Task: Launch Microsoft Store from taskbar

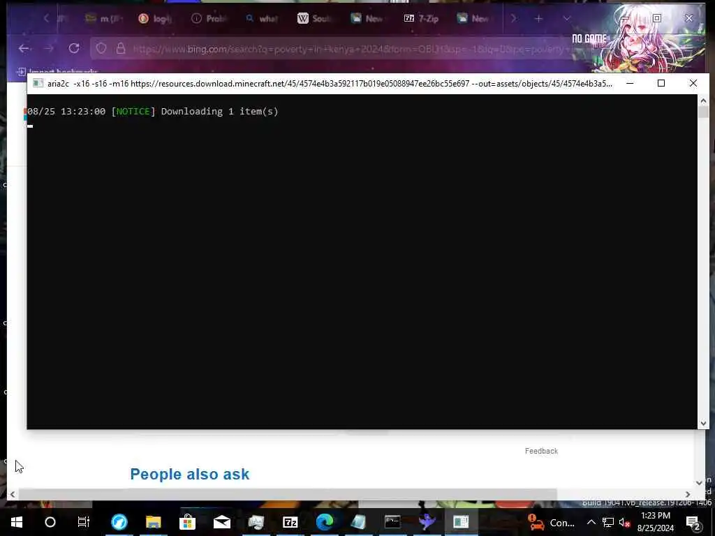Action: (187, 522)
